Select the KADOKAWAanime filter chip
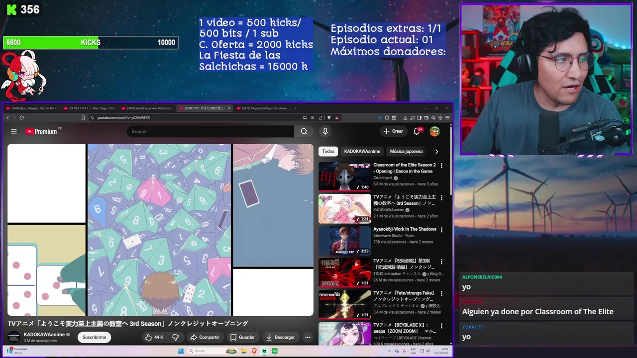 click(362, 151)
